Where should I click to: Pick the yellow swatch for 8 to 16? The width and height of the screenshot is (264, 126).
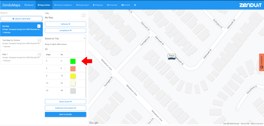pos(73,76)
